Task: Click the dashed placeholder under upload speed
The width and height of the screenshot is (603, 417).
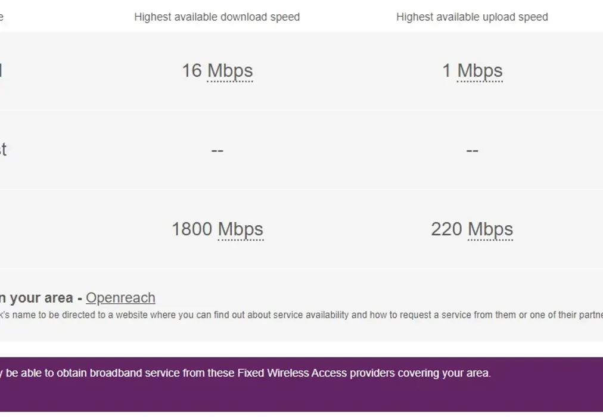Action: click(473, 150)
